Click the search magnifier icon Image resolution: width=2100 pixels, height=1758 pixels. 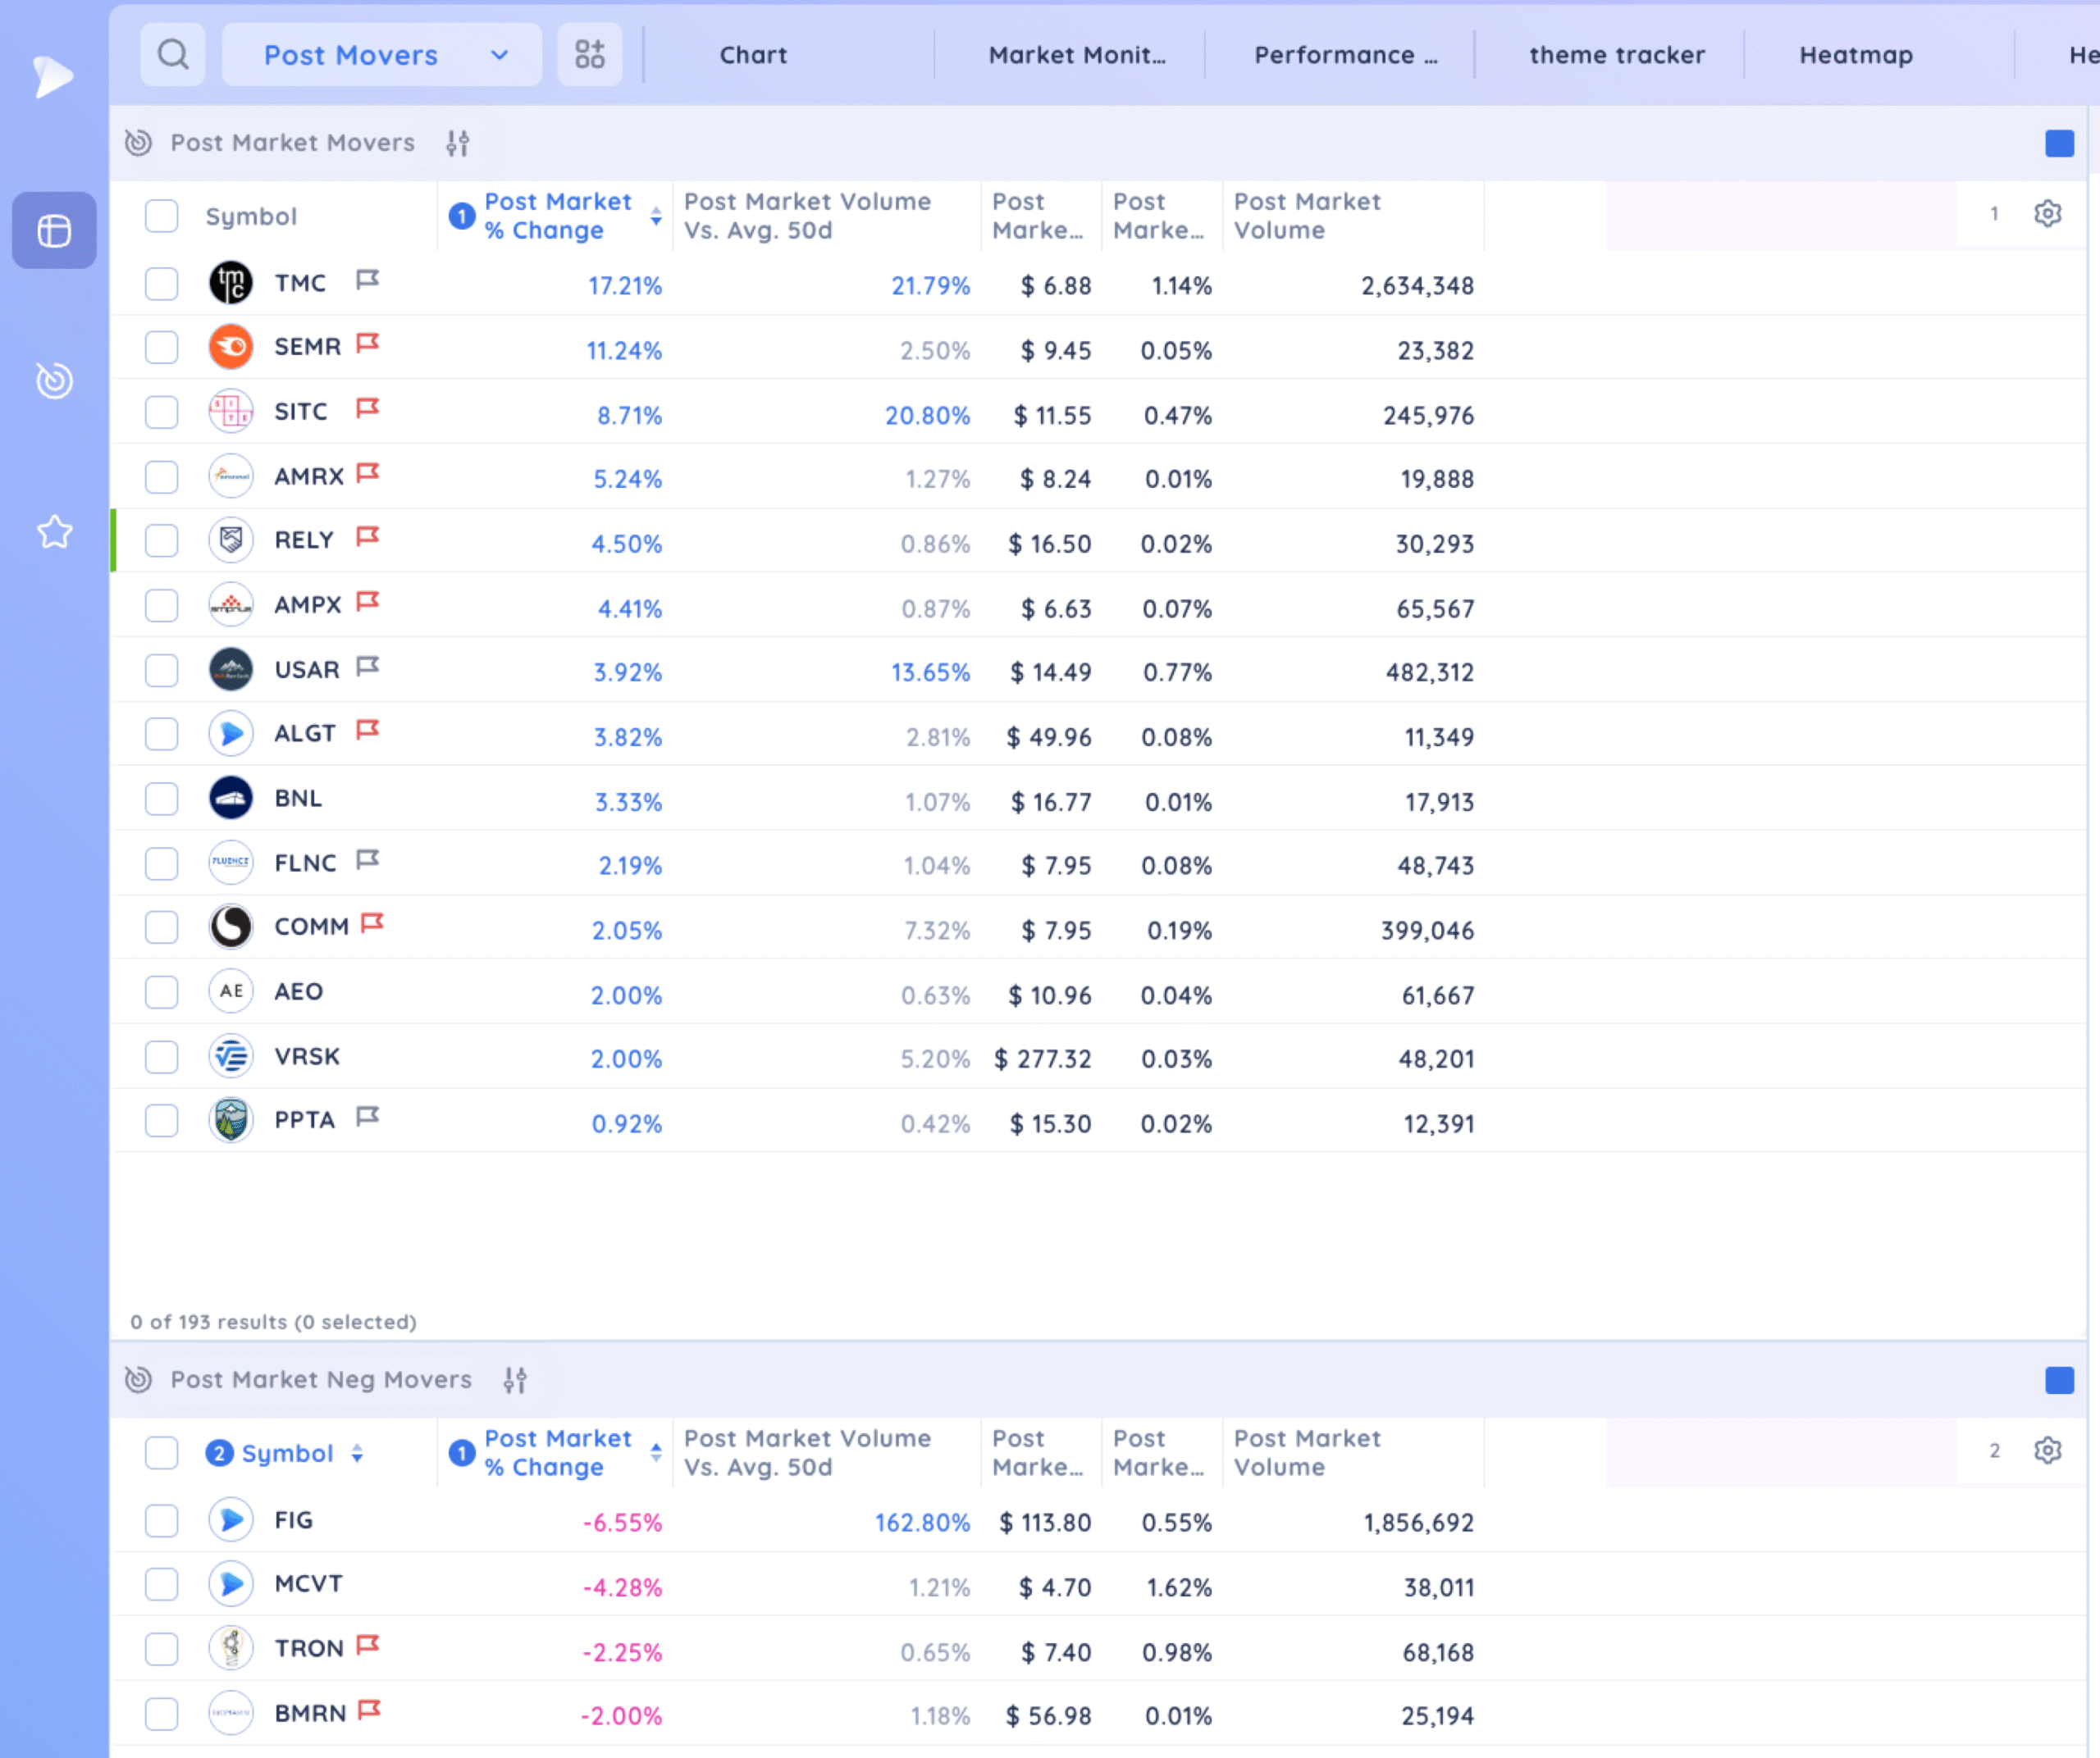tap(173, 54)
